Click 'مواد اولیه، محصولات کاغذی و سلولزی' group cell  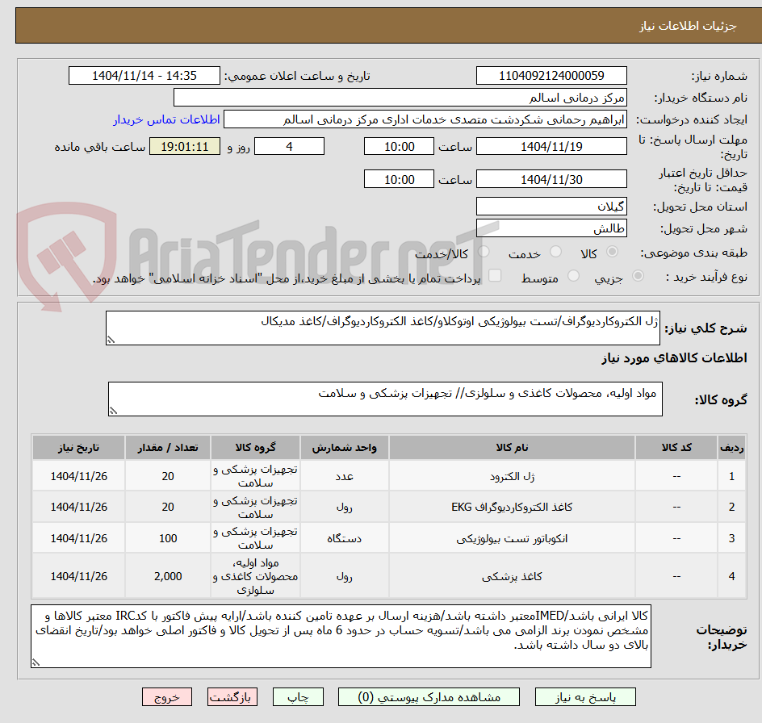[x=255, y=576]
